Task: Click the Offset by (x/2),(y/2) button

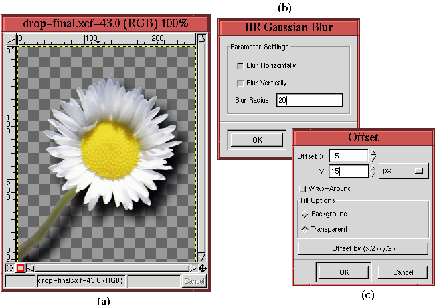Action: 363,248
